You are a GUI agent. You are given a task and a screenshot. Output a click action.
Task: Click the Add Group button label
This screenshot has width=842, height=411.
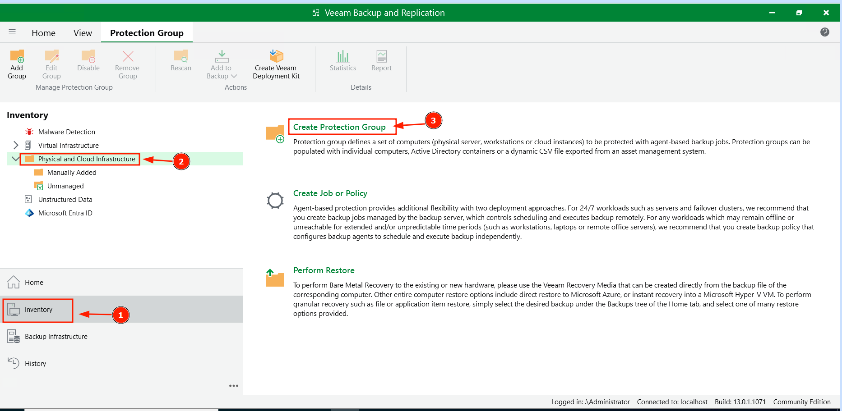[17, 72]
